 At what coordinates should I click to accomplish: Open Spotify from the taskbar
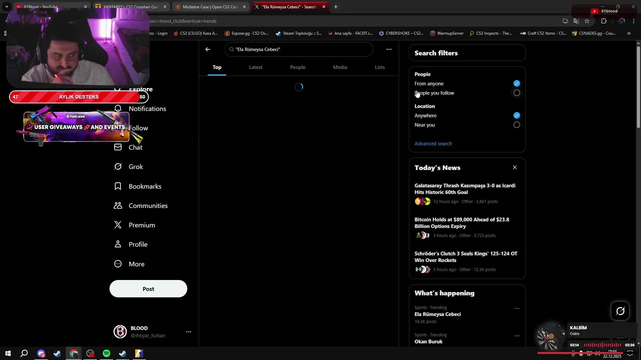106,353
